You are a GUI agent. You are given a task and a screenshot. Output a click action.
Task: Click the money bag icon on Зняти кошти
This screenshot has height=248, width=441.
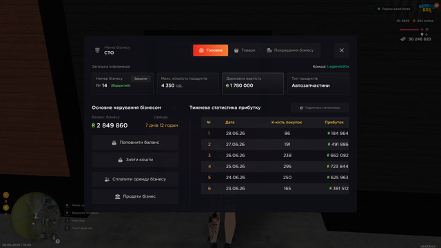coord(120,160)
